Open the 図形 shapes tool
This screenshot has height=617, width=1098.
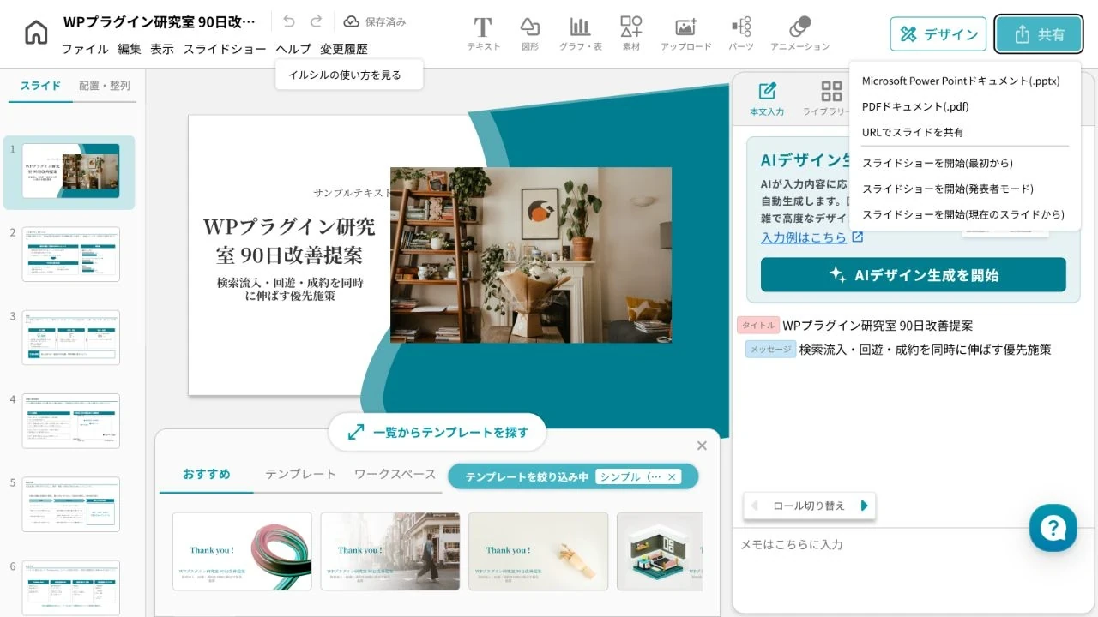coord(530,33)
